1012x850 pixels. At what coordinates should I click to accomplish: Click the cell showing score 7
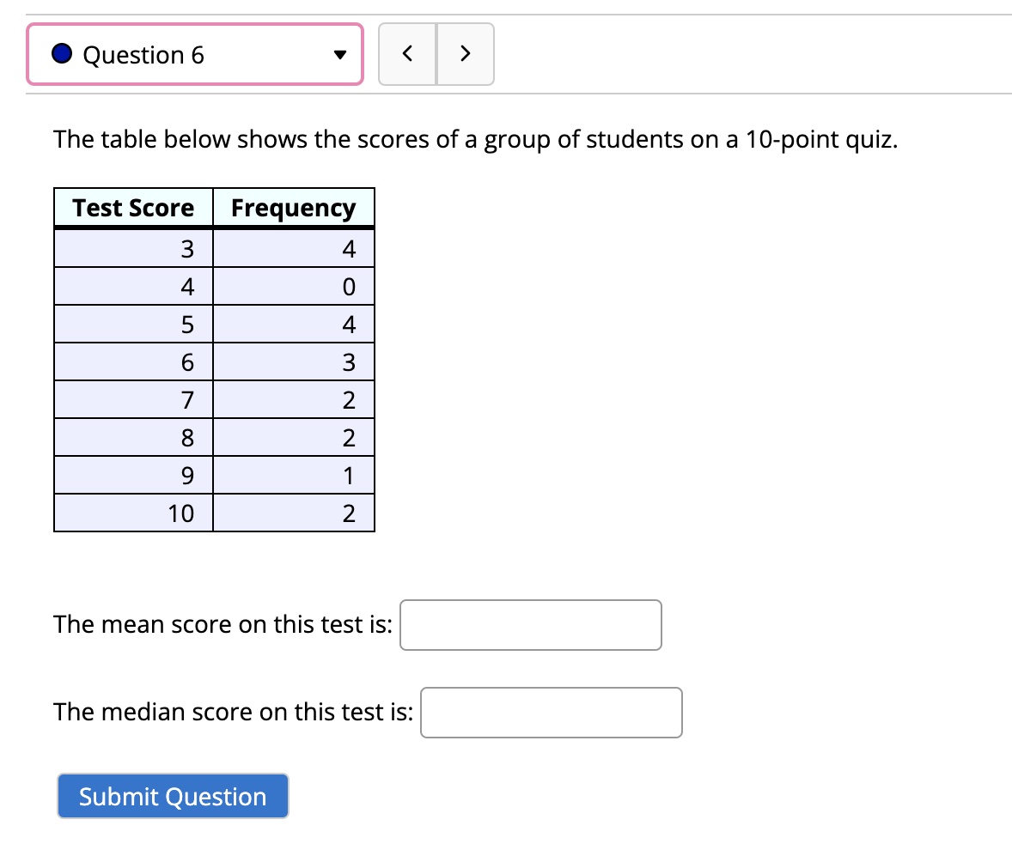click(133, 399)
